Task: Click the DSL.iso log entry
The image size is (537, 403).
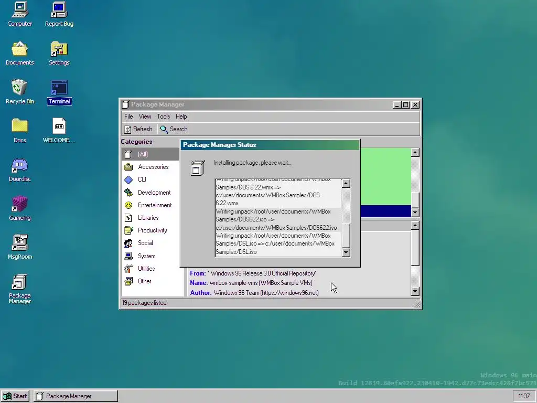Action: pyautogui.click(x=278, y=243)
